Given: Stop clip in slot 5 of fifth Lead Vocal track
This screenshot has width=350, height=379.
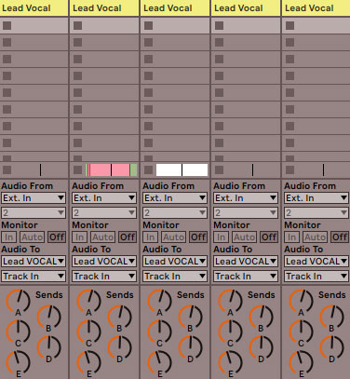Looking at the screenshot, I should [x=289, y=92].
